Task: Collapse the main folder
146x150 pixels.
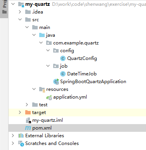Action: pyautogui.click(x=27, y=27)
